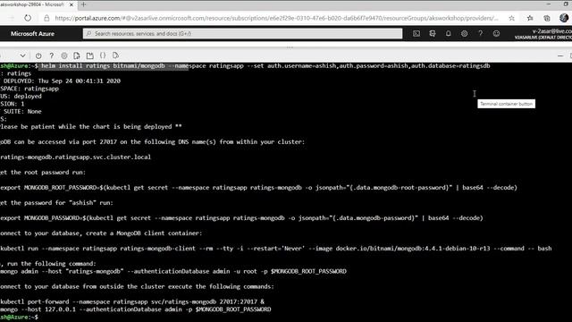Click the 'export MONGODB_ROOT_PASSWORD' command line
The height and width of the screenshot is (322, 572).
(258, 188)
